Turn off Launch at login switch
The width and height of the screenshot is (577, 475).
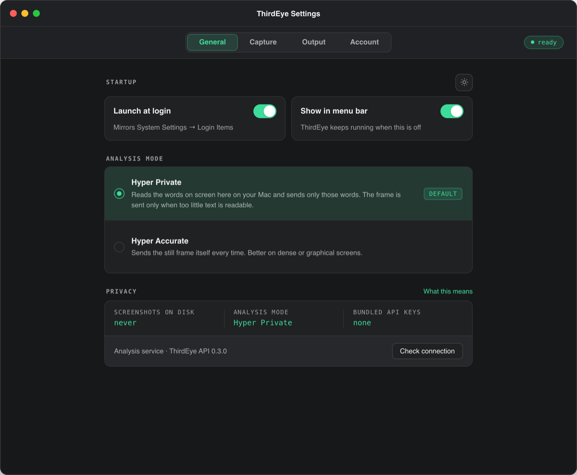tap(265, 112)
